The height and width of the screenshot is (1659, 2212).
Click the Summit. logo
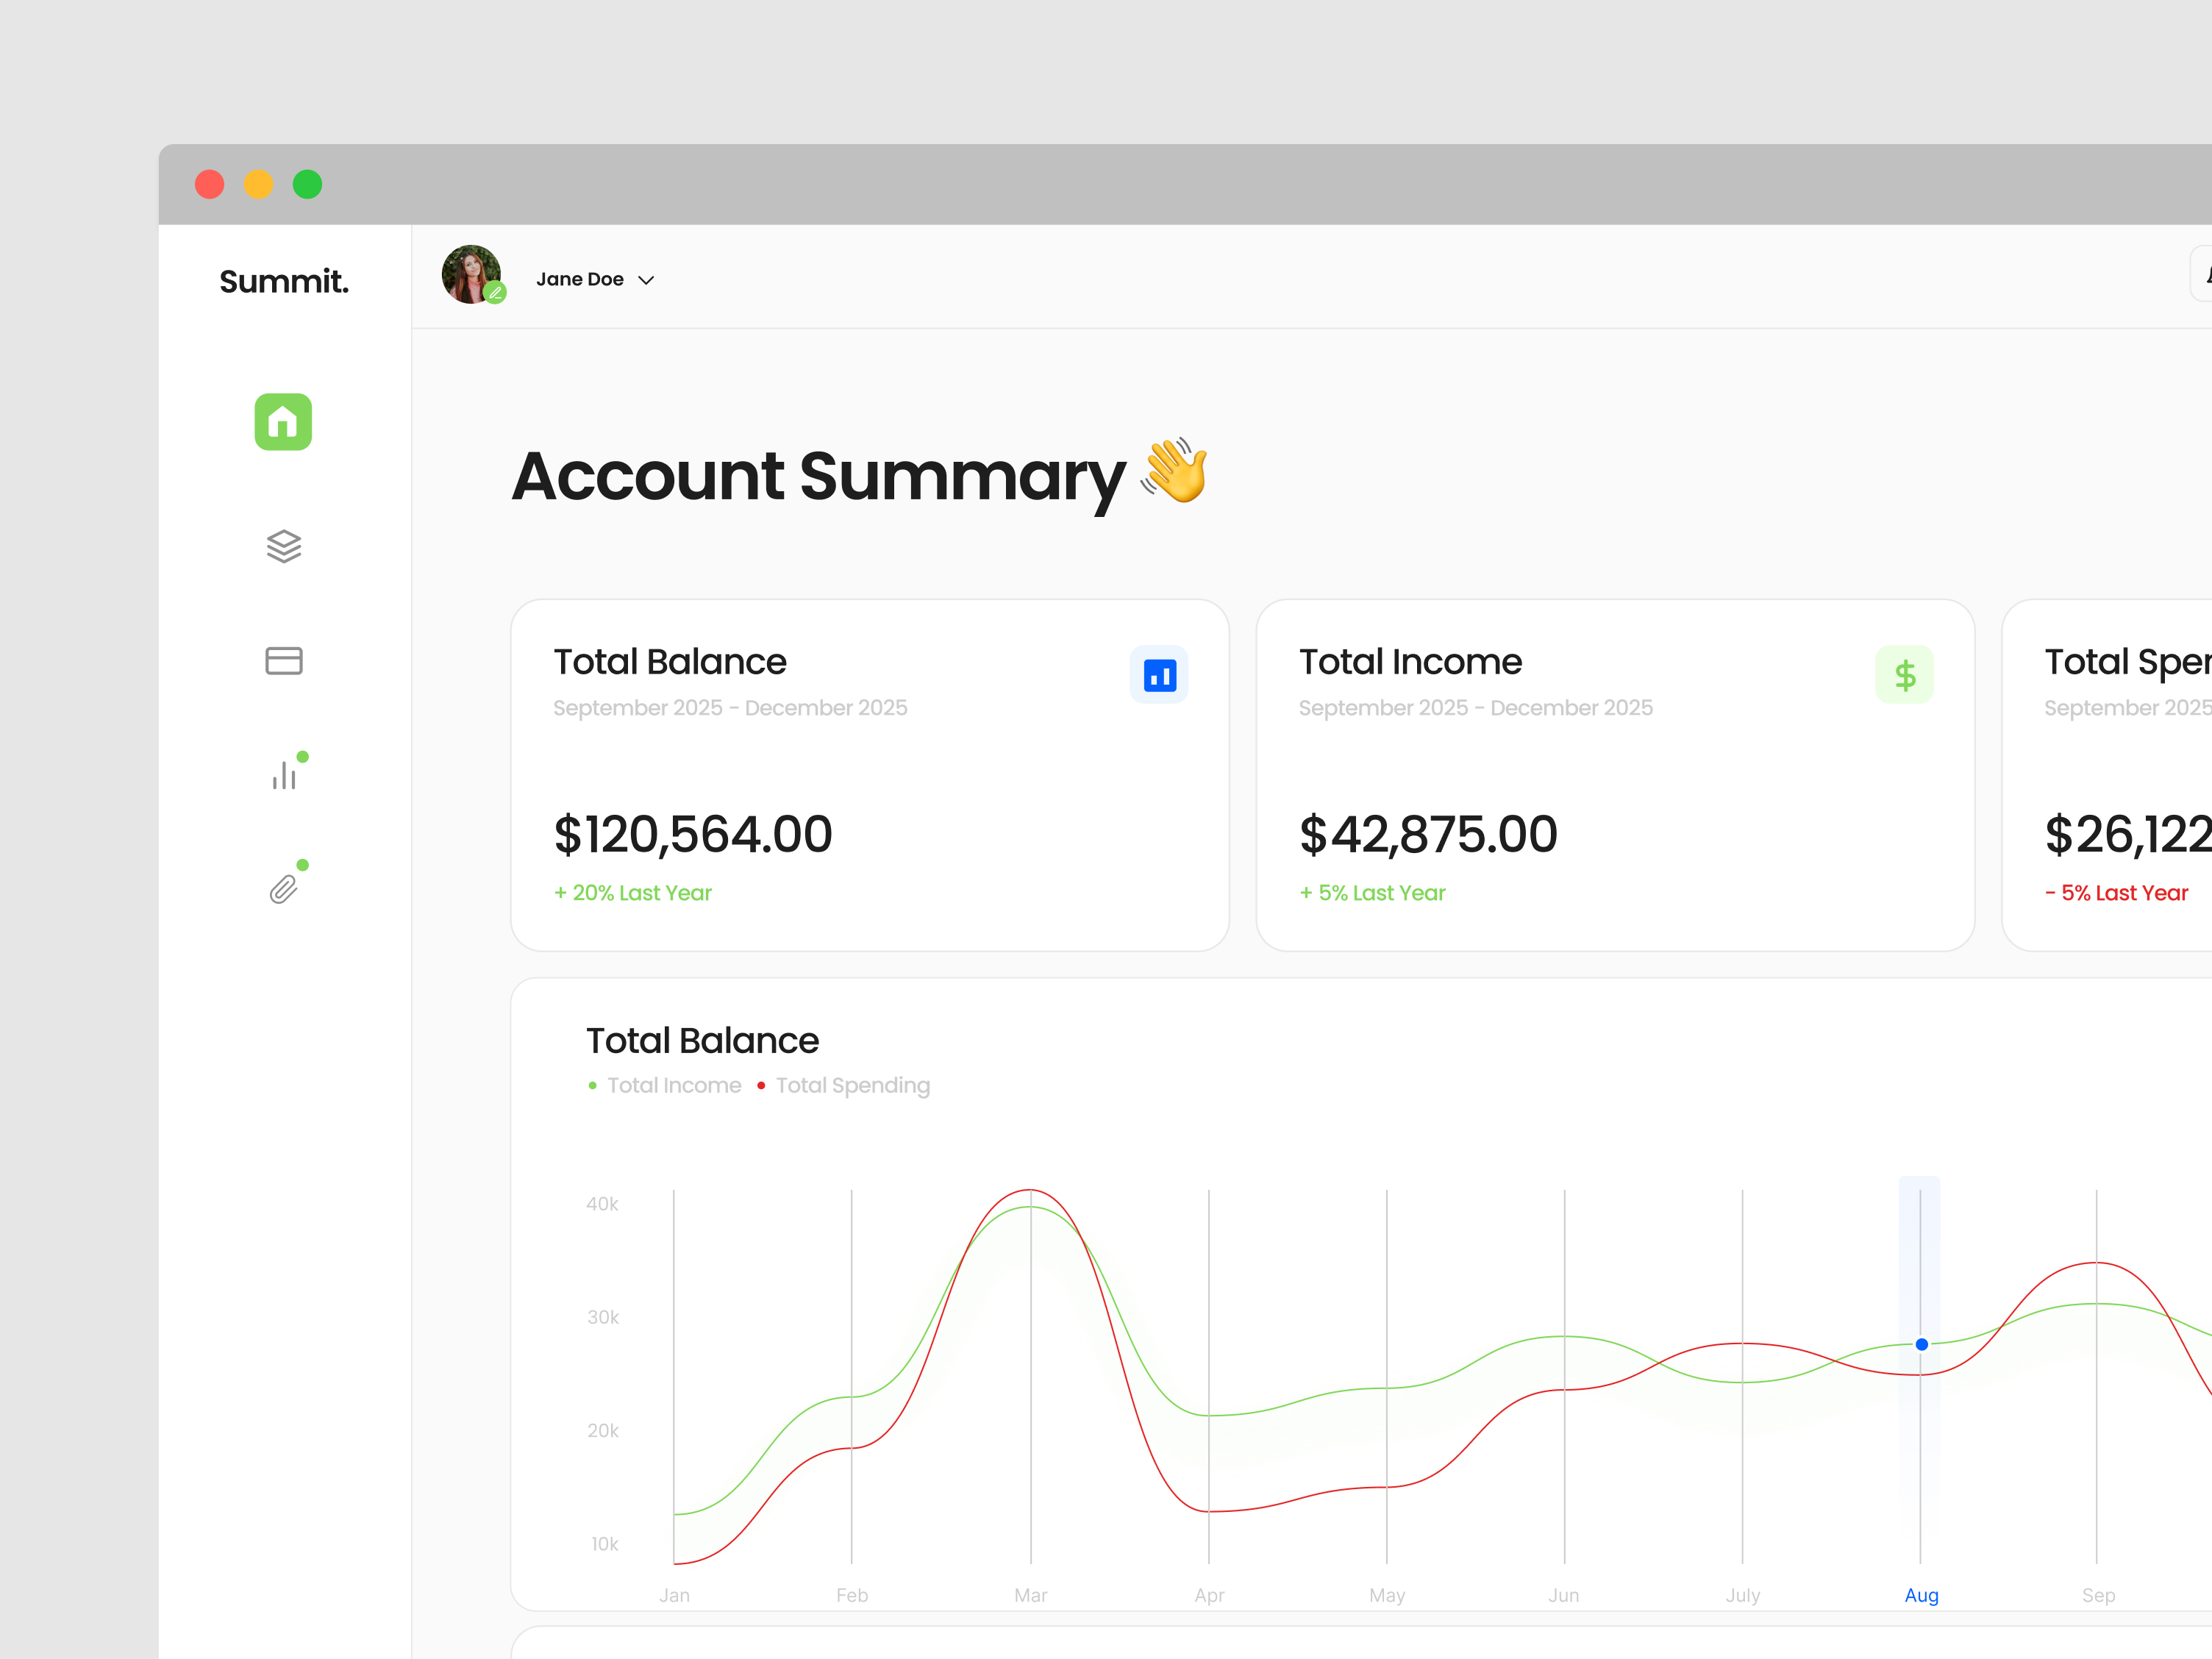pyautogui.click(x=284, y=281)
